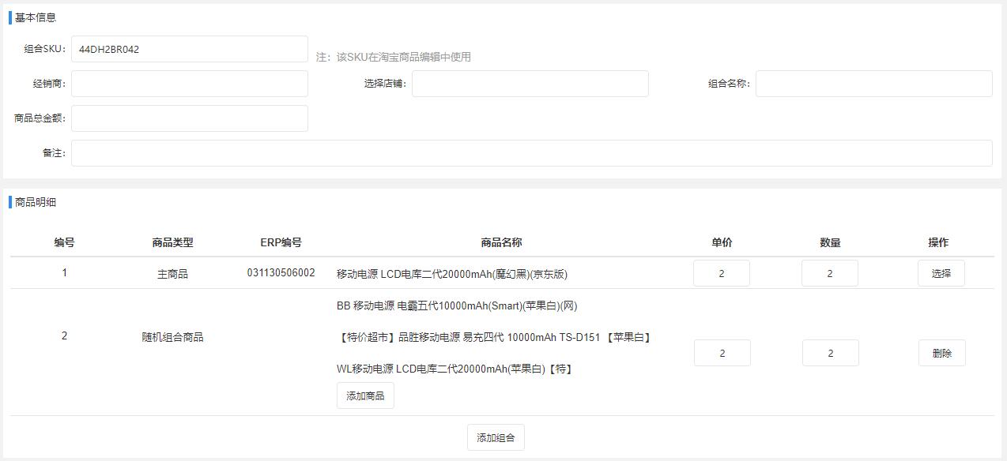Click the 单价 field for 主商品 row

[x=721, y=273]
